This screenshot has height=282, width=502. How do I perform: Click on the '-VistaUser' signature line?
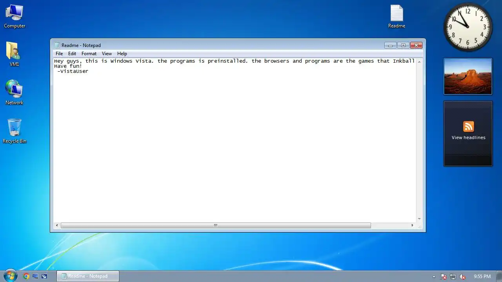click(73, 71)
